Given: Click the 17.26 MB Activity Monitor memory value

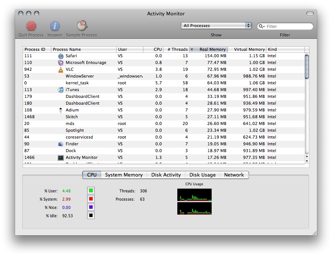Looking at the screenshot, I should click(x=217, y=158).
